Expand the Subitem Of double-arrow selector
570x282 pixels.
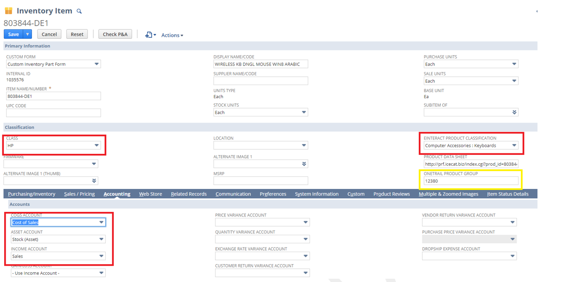[514, 112]
